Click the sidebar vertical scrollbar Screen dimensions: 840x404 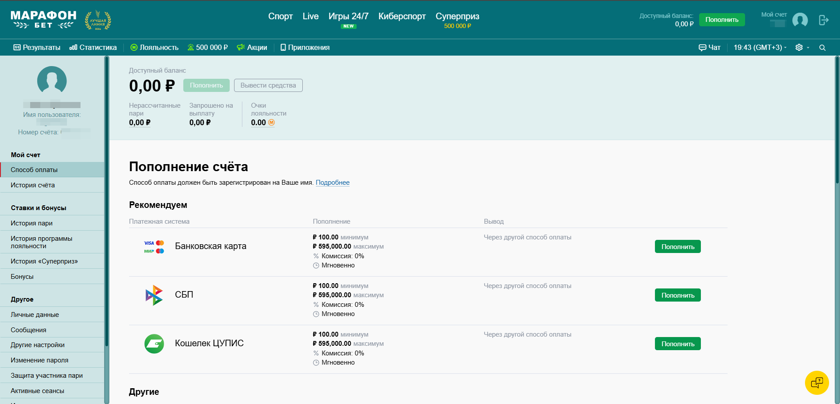tap(106, 201)
